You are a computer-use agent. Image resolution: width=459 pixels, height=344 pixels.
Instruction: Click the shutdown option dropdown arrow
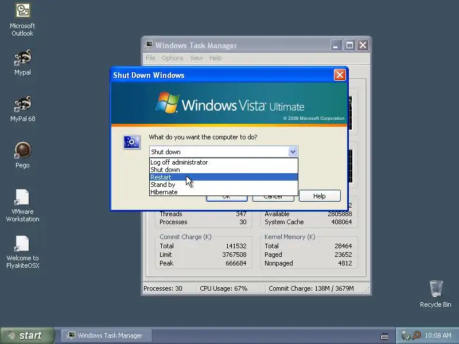coord(293,151)
